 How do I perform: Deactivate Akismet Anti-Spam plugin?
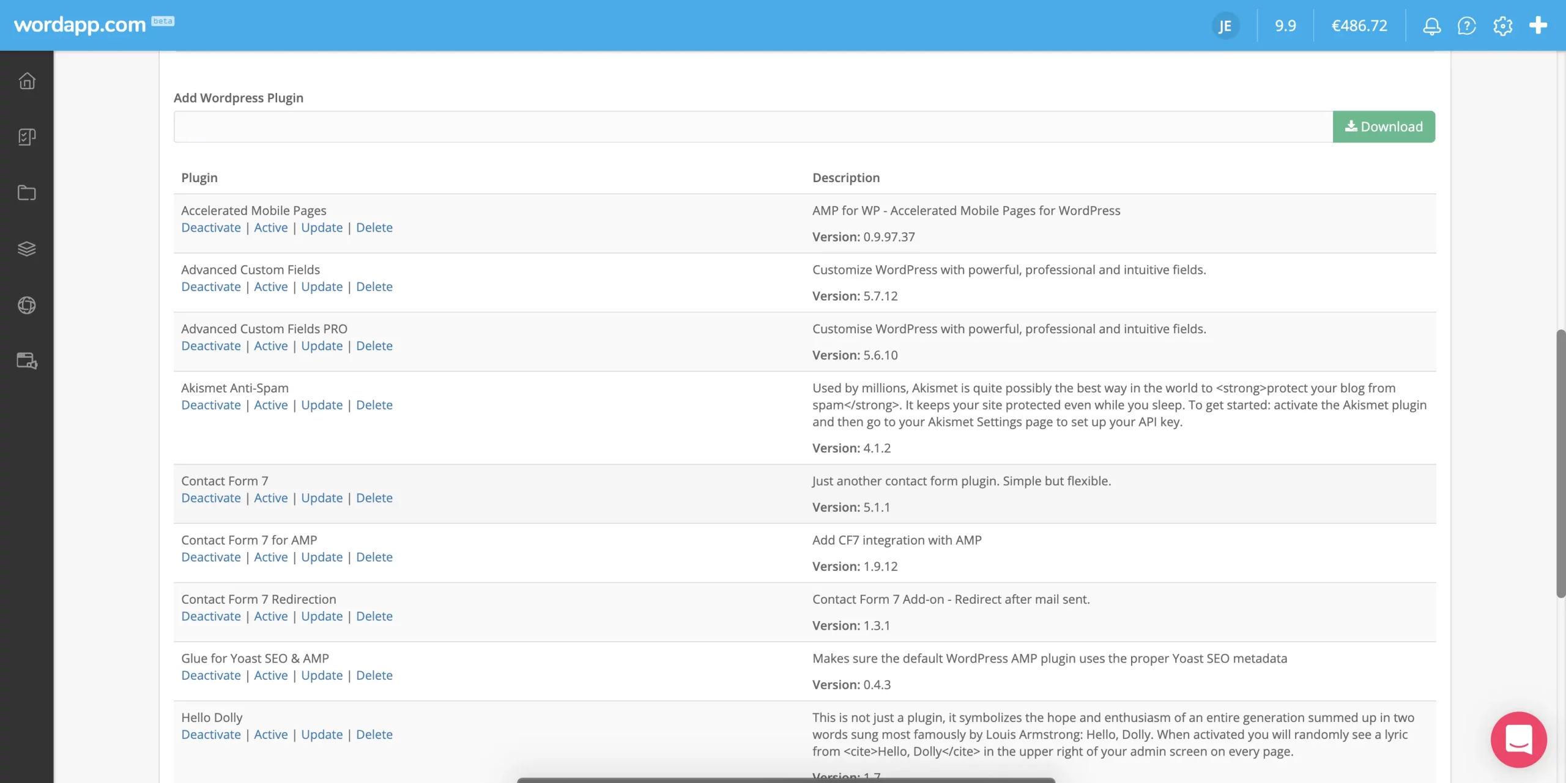(211, 405)
